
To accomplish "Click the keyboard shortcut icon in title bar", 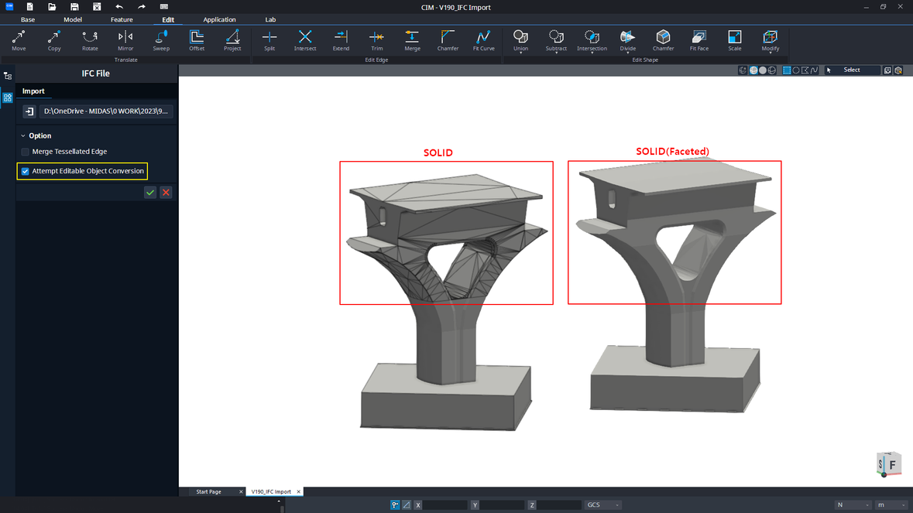I will [164, 7].
